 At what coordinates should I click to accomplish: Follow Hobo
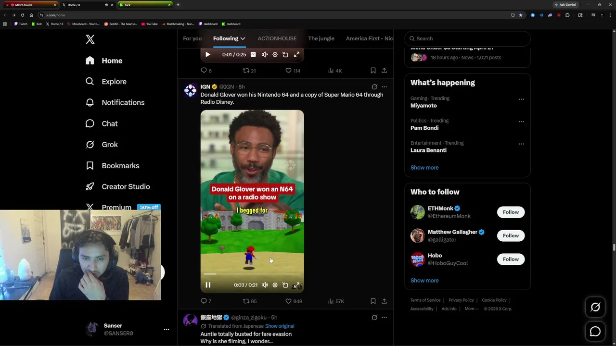[511, 259]
